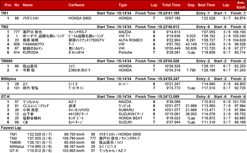Click car name 'キャニオンVIVIO'
247x153 pixels.
79,110
